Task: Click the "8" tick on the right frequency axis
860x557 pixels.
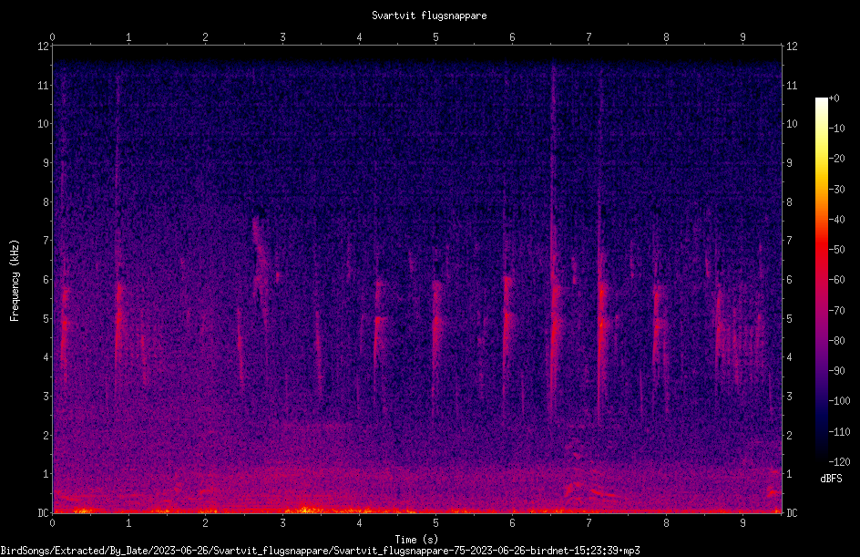Action: pyautogui.click(x=789, y=202)
